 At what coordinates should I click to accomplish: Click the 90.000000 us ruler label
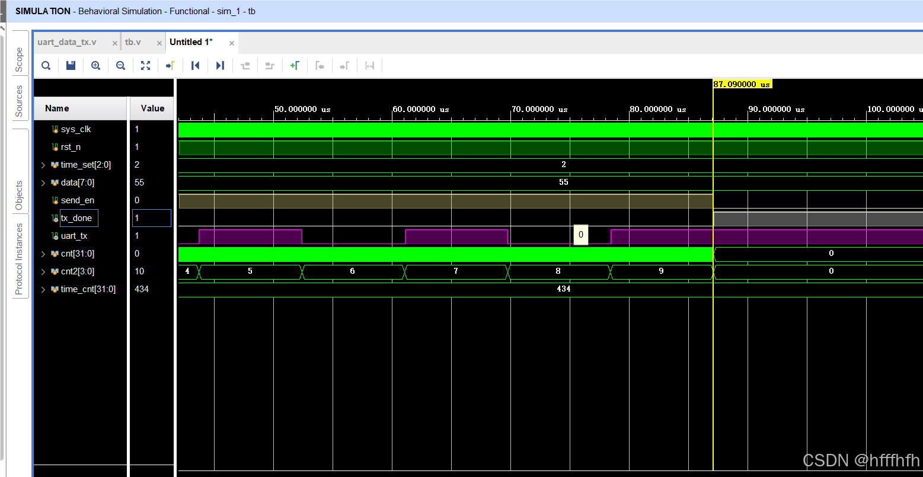(x=777, y=109)
